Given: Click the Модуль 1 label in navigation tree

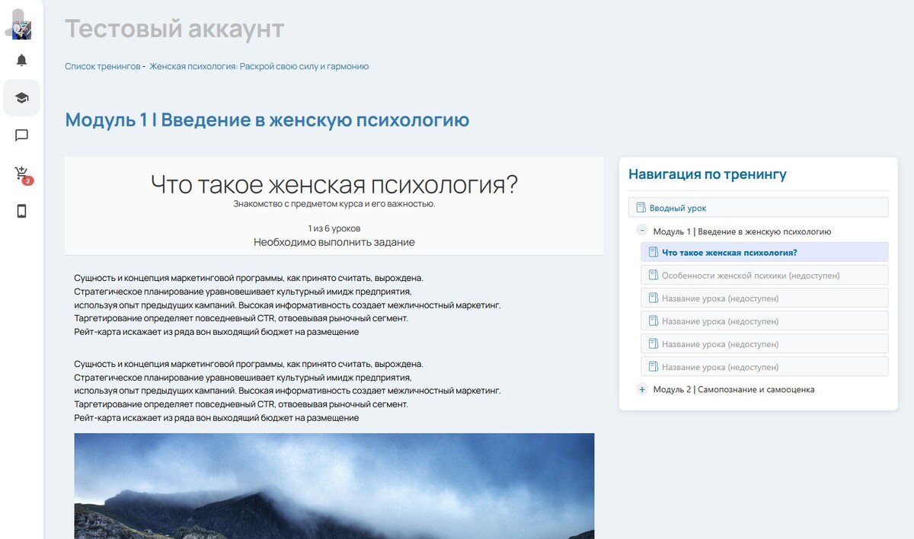Looking at the screenshot, I should [x=741, y=231].
